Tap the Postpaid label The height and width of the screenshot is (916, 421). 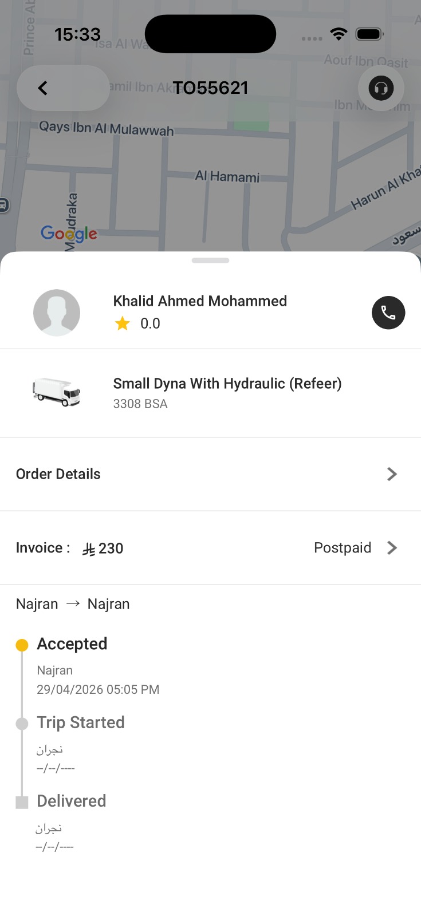pos(343,548)
